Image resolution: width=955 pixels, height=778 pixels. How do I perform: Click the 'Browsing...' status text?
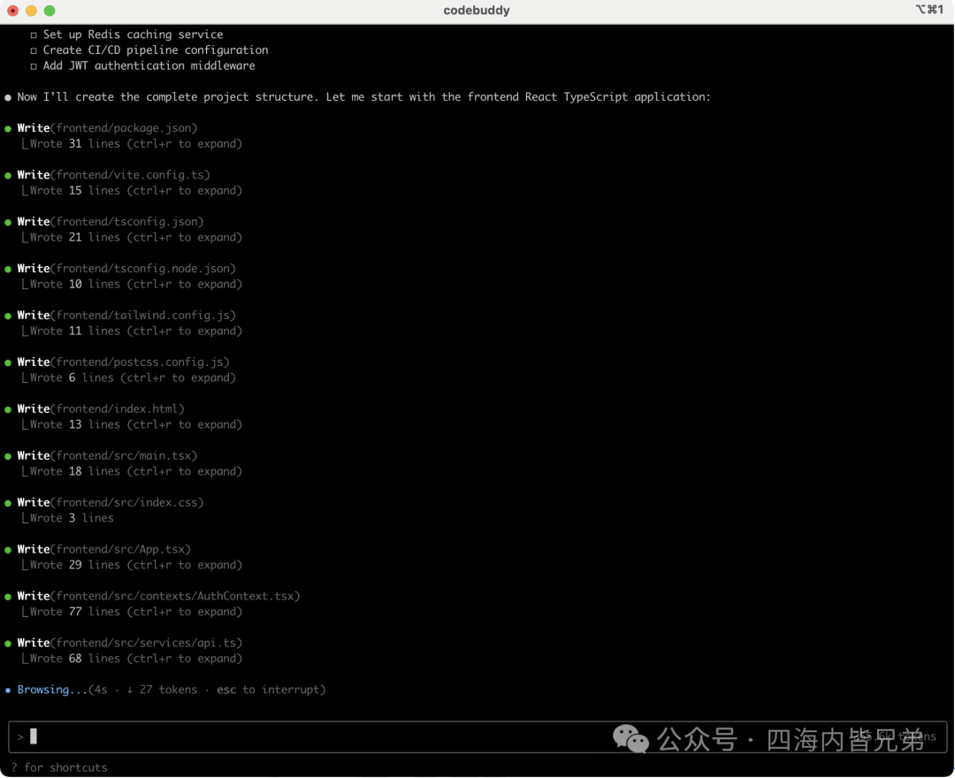[x=52, y=690]
